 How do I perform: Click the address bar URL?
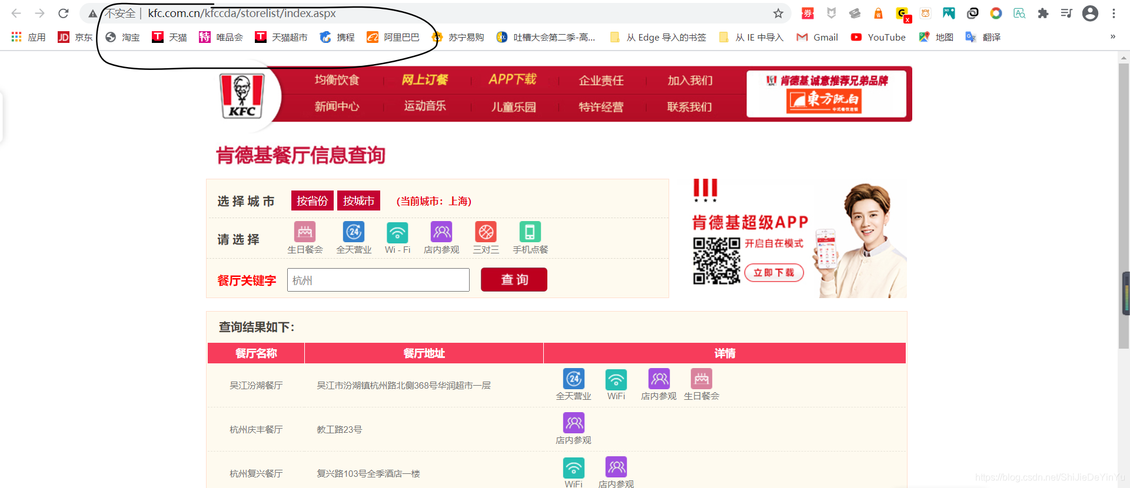pyautogui.click(x=242, y=13)
